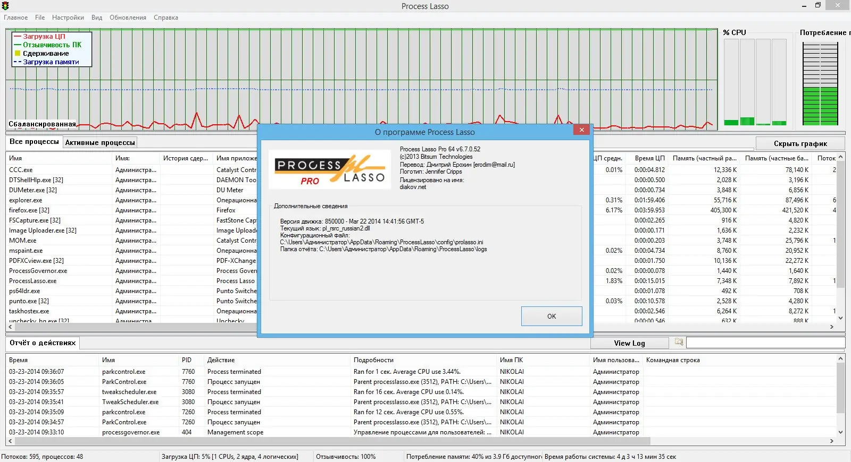The image size is (851, 462).
Task: Sort log by Командная строка column header
Action: point(673,360)
